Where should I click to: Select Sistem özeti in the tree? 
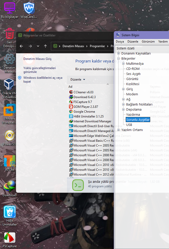pos(125,48)
